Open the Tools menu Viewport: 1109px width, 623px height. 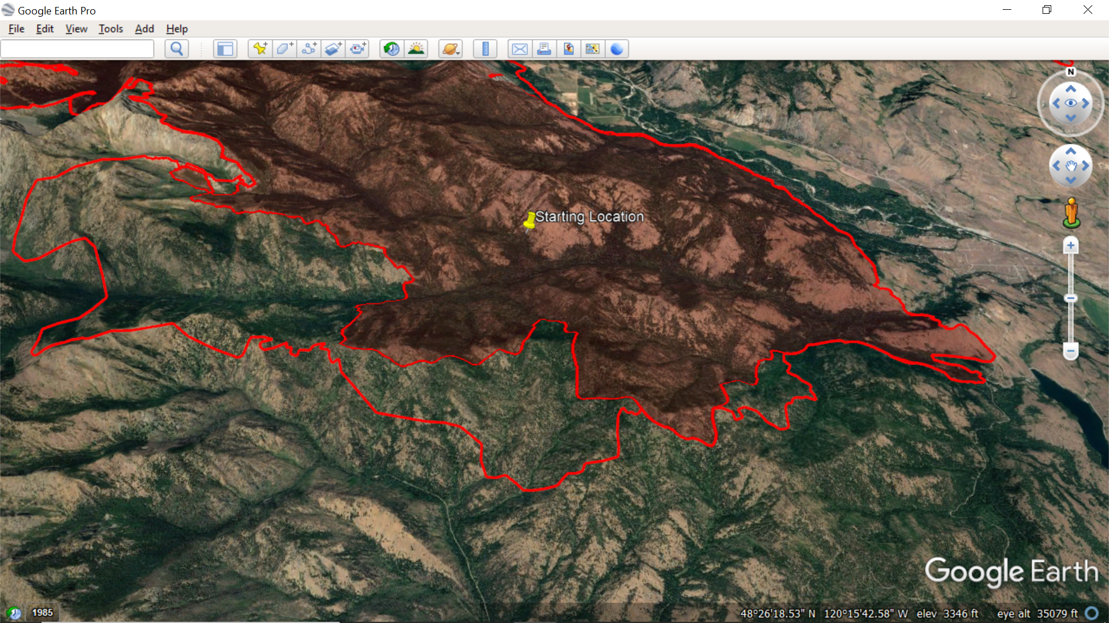tap(110, 29)
